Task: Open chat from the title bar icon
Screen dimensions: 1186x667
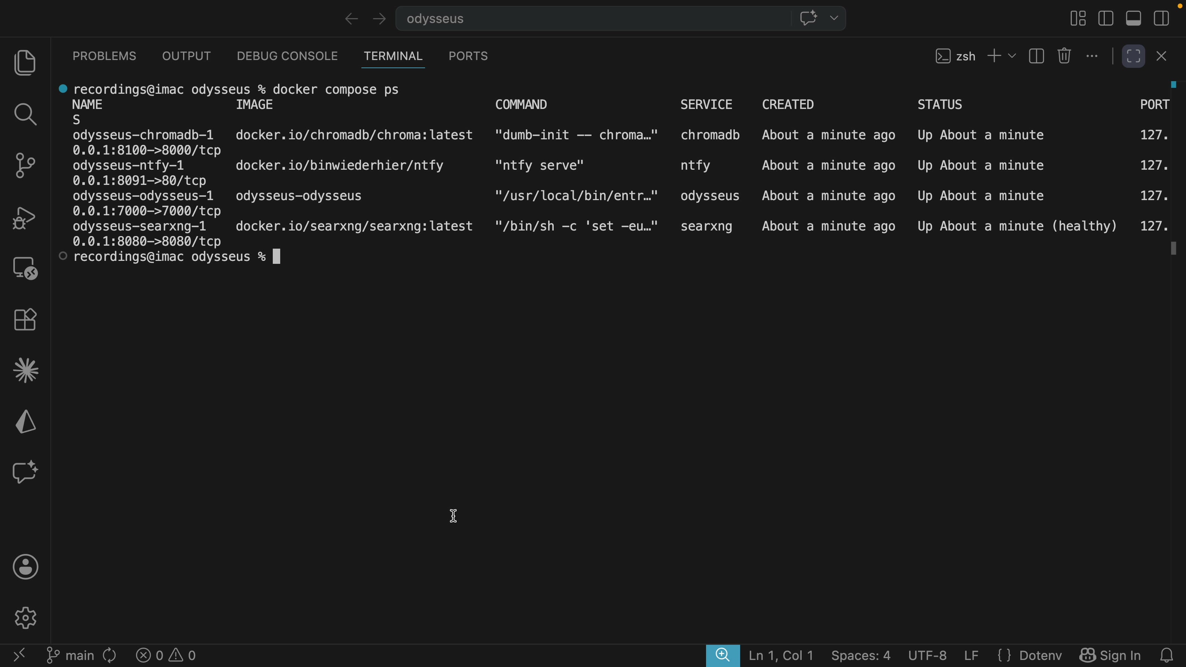Action: (x=808, y=19)
